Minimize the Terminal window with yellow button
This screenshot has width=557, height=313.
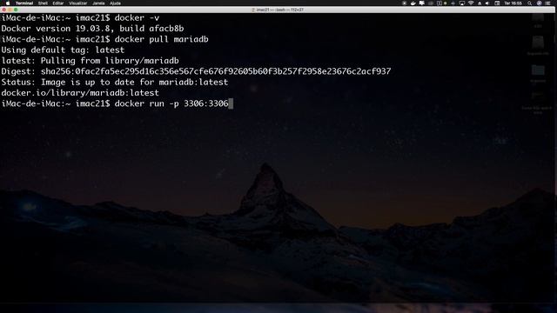click(10, 10)
